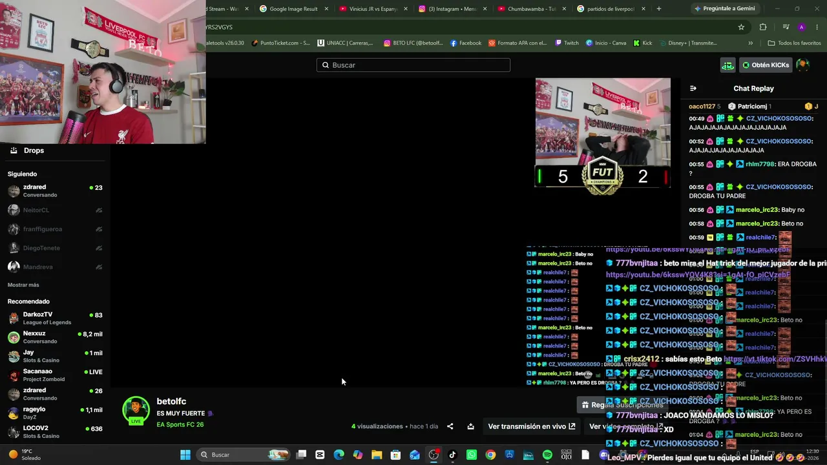Open a new browser tab
Image resolution: width=827 pixels, height=465 pixels.
tap(658, 9)
